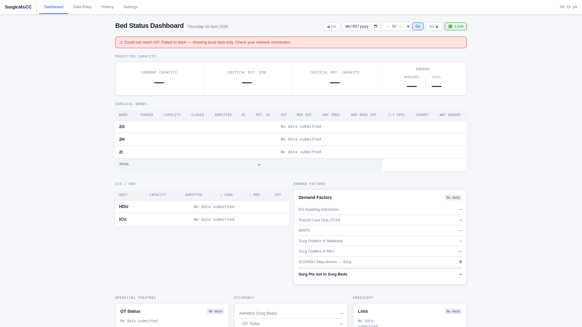Switch to the Data Entry tab

coord(82,7)
